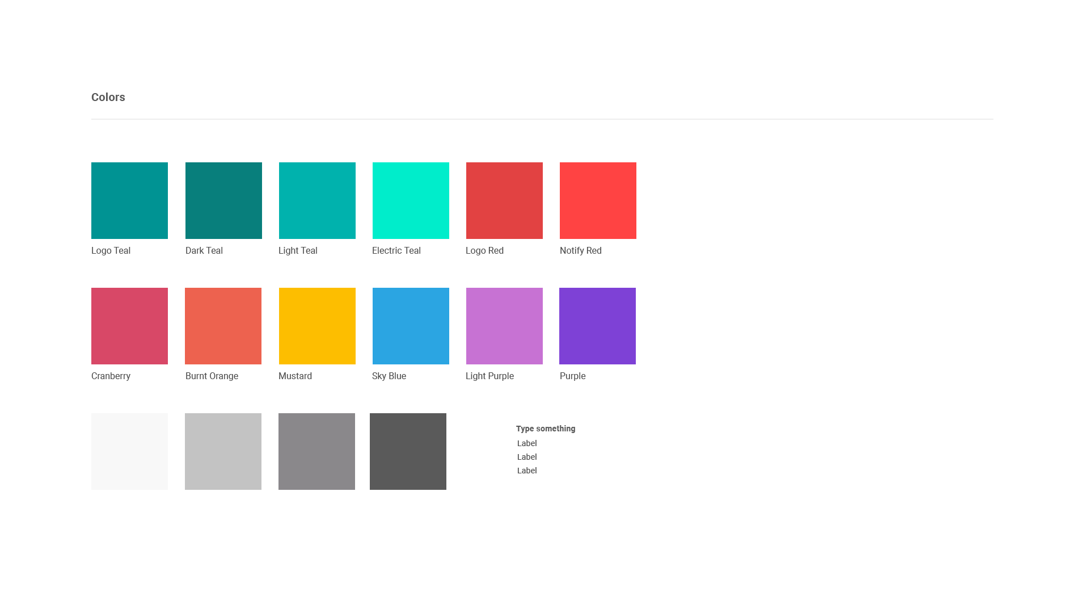This screenshot has height=613, width=1089.
Task: Click the Colors section heading
Action: tap(108, 97)
